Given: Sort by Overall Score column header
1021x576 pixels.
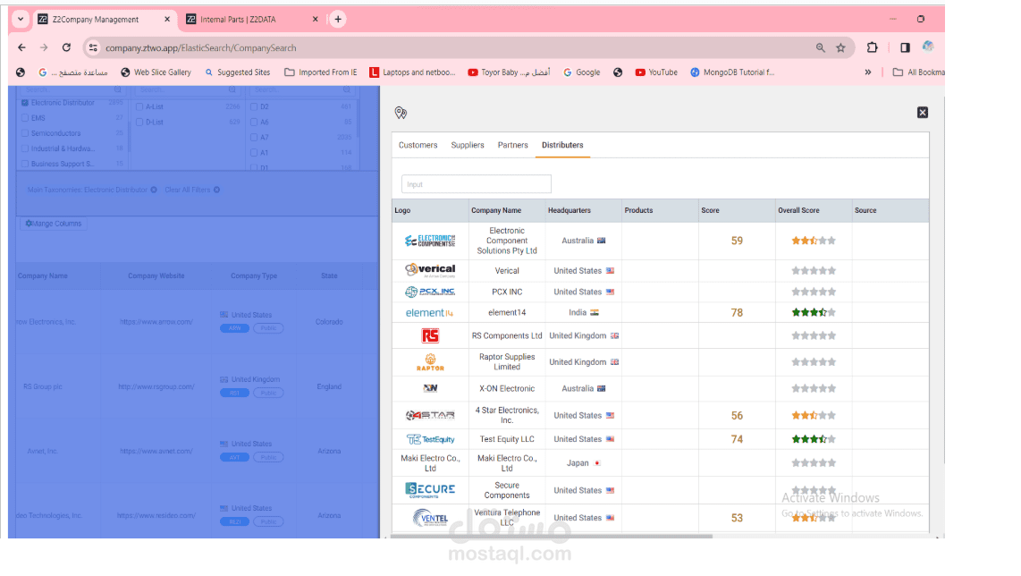Looking at the screenshot, I should point(798,210).
